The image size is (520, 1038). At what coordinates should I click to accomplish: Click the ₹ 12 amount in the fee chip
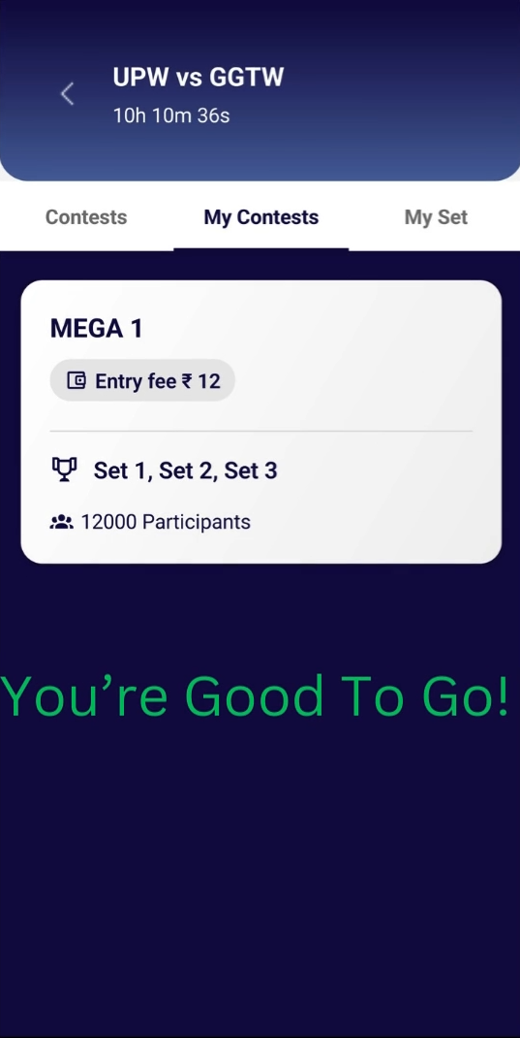tap(200, 381)
